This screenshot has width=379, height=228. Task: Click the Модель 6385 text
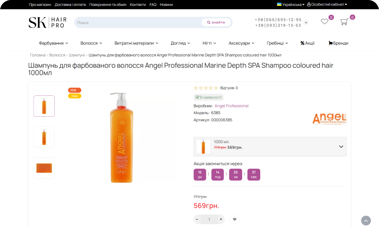[207, 113]
